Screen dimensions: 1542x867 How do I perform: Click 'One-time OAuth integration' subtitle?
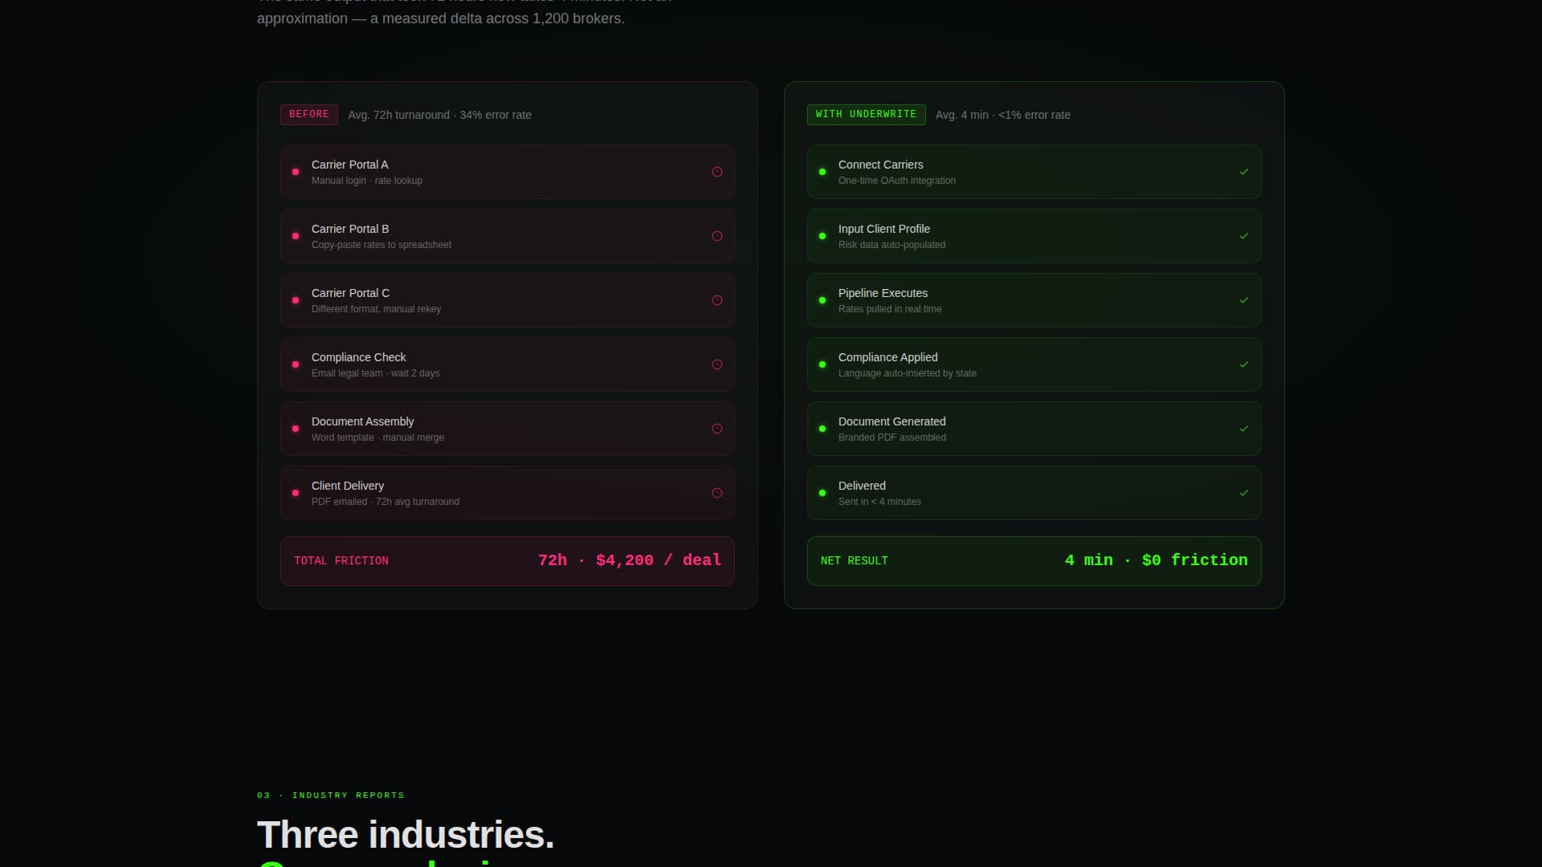[x=897, y=181]
